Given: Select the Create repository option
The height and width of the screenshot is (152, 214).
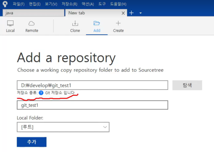Looking at the screenshot, I should pyautogui.click(x=118, y=27).
